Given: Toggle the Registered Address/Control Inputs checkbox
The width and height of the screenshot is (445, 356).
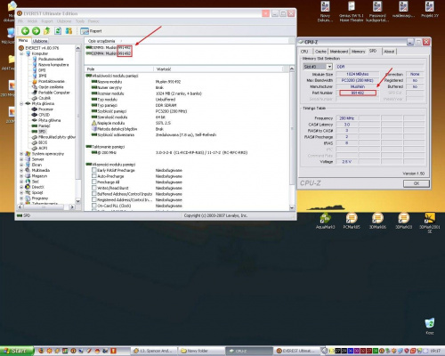Looking at the screenshot, I should (x=94, y=199).
